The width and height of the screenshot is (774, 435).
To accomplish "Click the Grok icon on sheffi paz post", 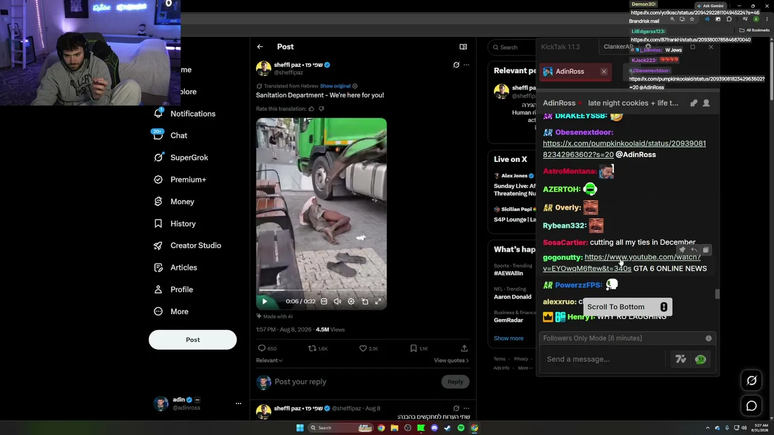I will click(457, 65).
